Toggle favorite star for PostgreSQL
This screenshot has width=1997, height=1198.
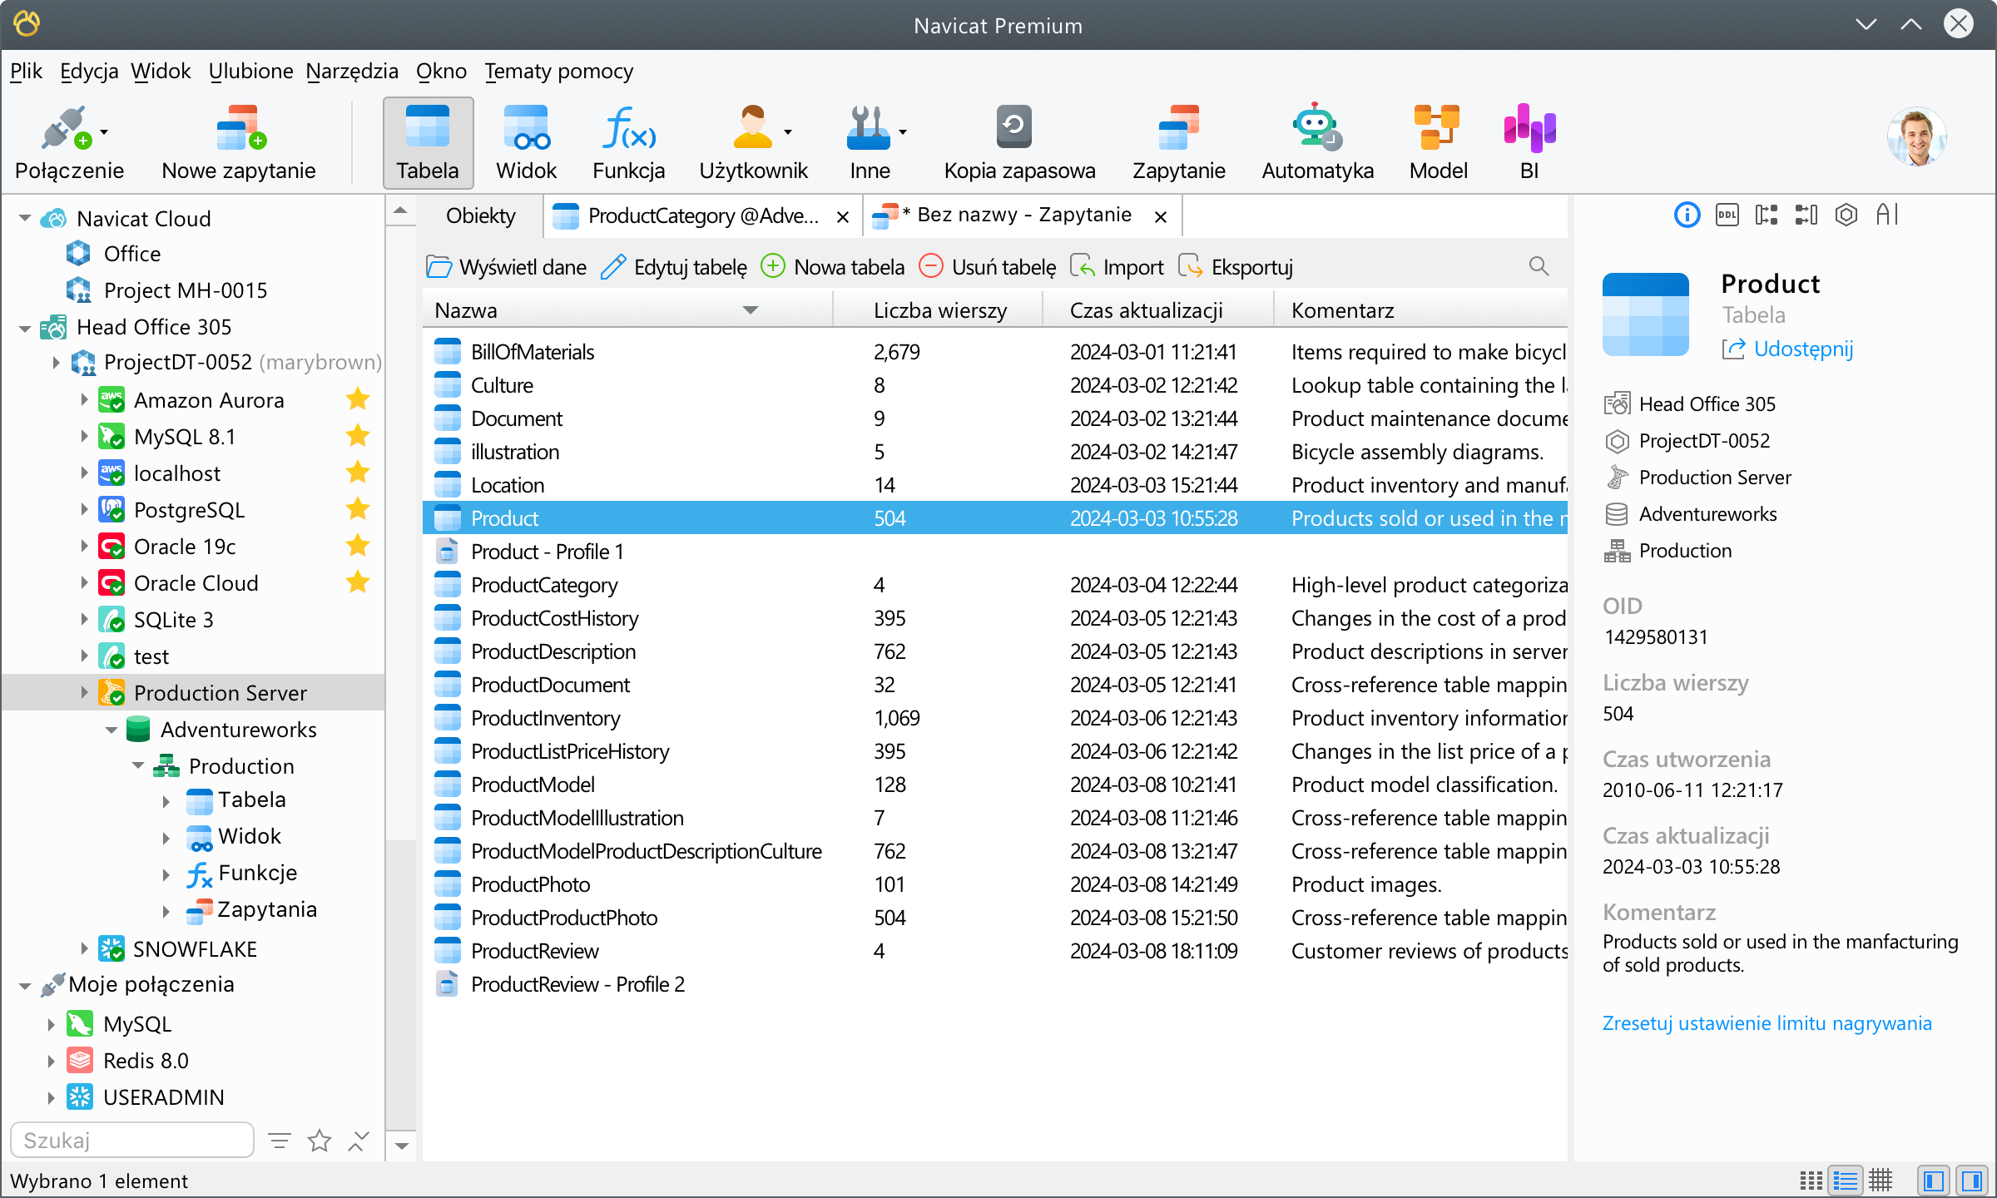coord(358,509)
